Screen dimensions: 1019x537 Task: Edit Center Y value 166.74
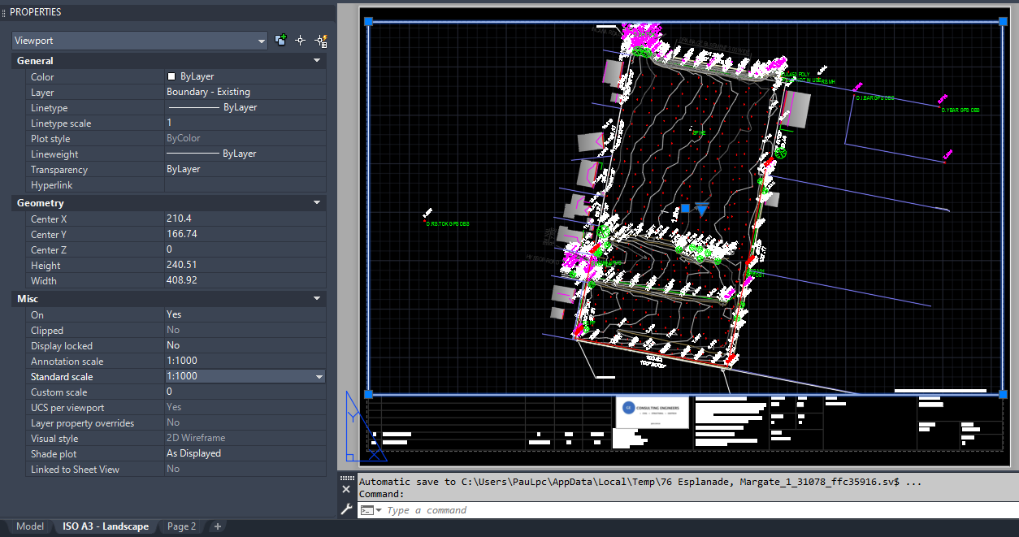point(245,234)
